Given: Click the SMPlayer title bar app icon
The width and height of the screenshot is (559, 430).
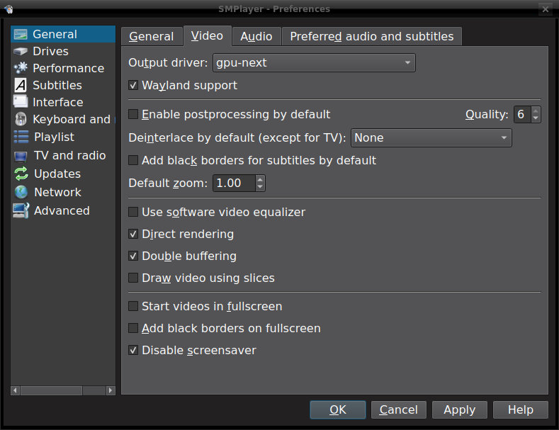Looking at the screenshot, I should [x=9, y=9].
